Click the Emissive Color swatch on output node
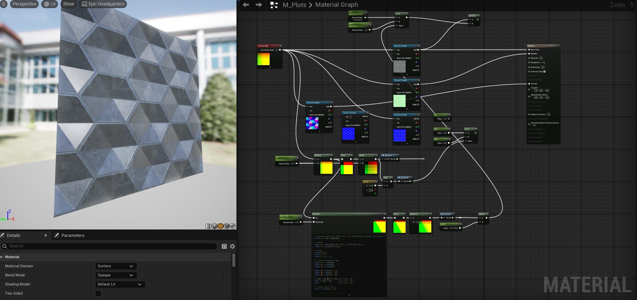The height and width of the screenshot is (300, 637). (544, 72)
